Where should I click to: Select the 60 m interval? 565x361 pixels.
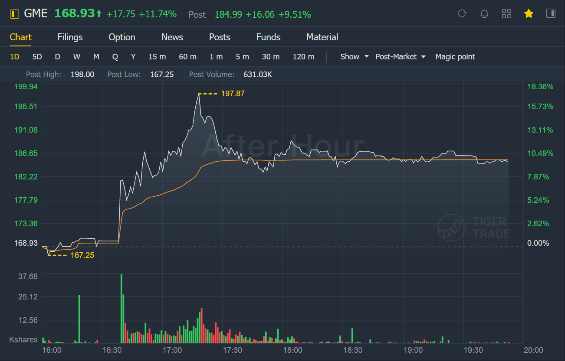pyautogui.click(x=187, y=57)
